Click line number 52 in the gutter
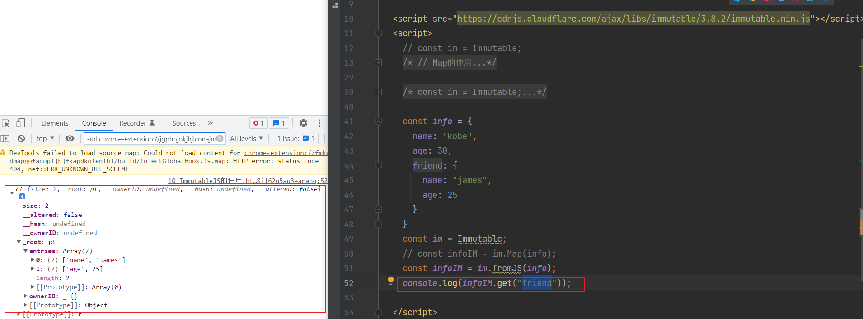863x319 pixels. [348, 283]
